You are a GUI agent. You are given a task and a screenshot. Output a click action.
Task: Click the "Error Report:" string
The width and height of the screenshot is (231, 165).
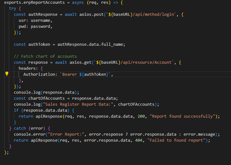pyautogui.click(x=66, y=134)
